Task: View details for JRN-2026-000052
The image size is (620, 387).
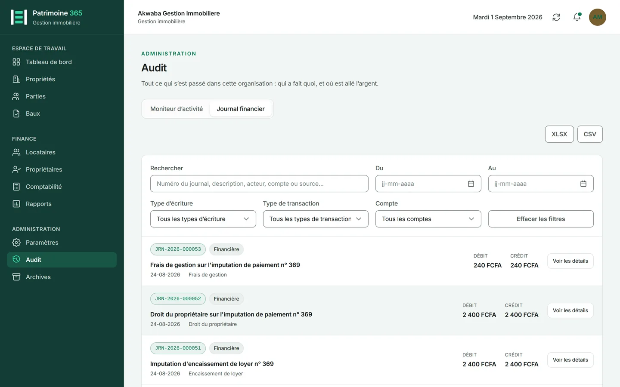Action: pyautogui.click(x=570, y=310)
